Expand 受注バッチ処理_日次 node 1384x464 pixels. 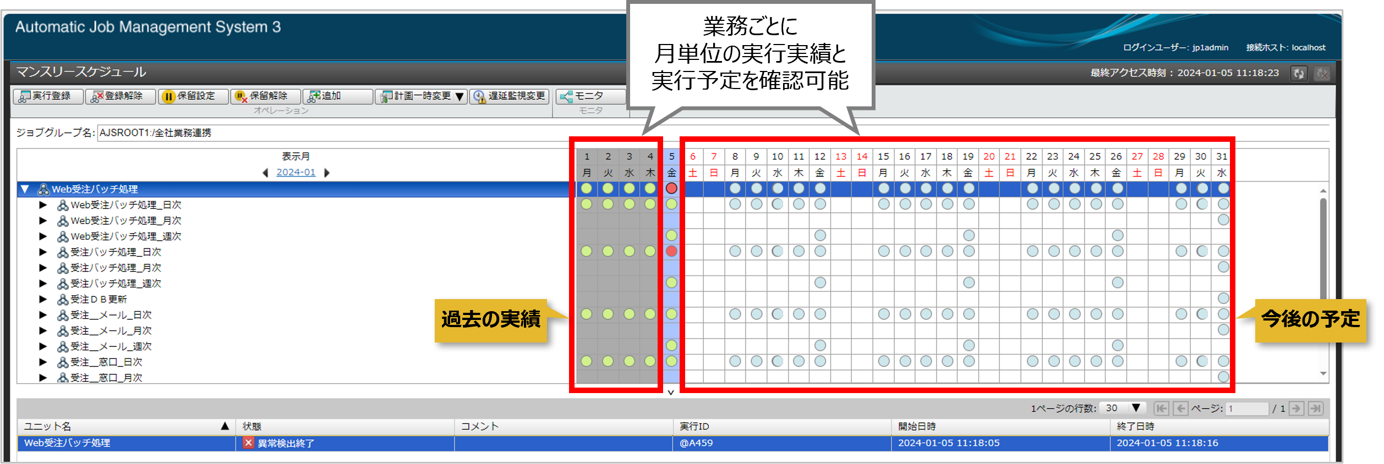pyautogui.click(x=43, y=252)
